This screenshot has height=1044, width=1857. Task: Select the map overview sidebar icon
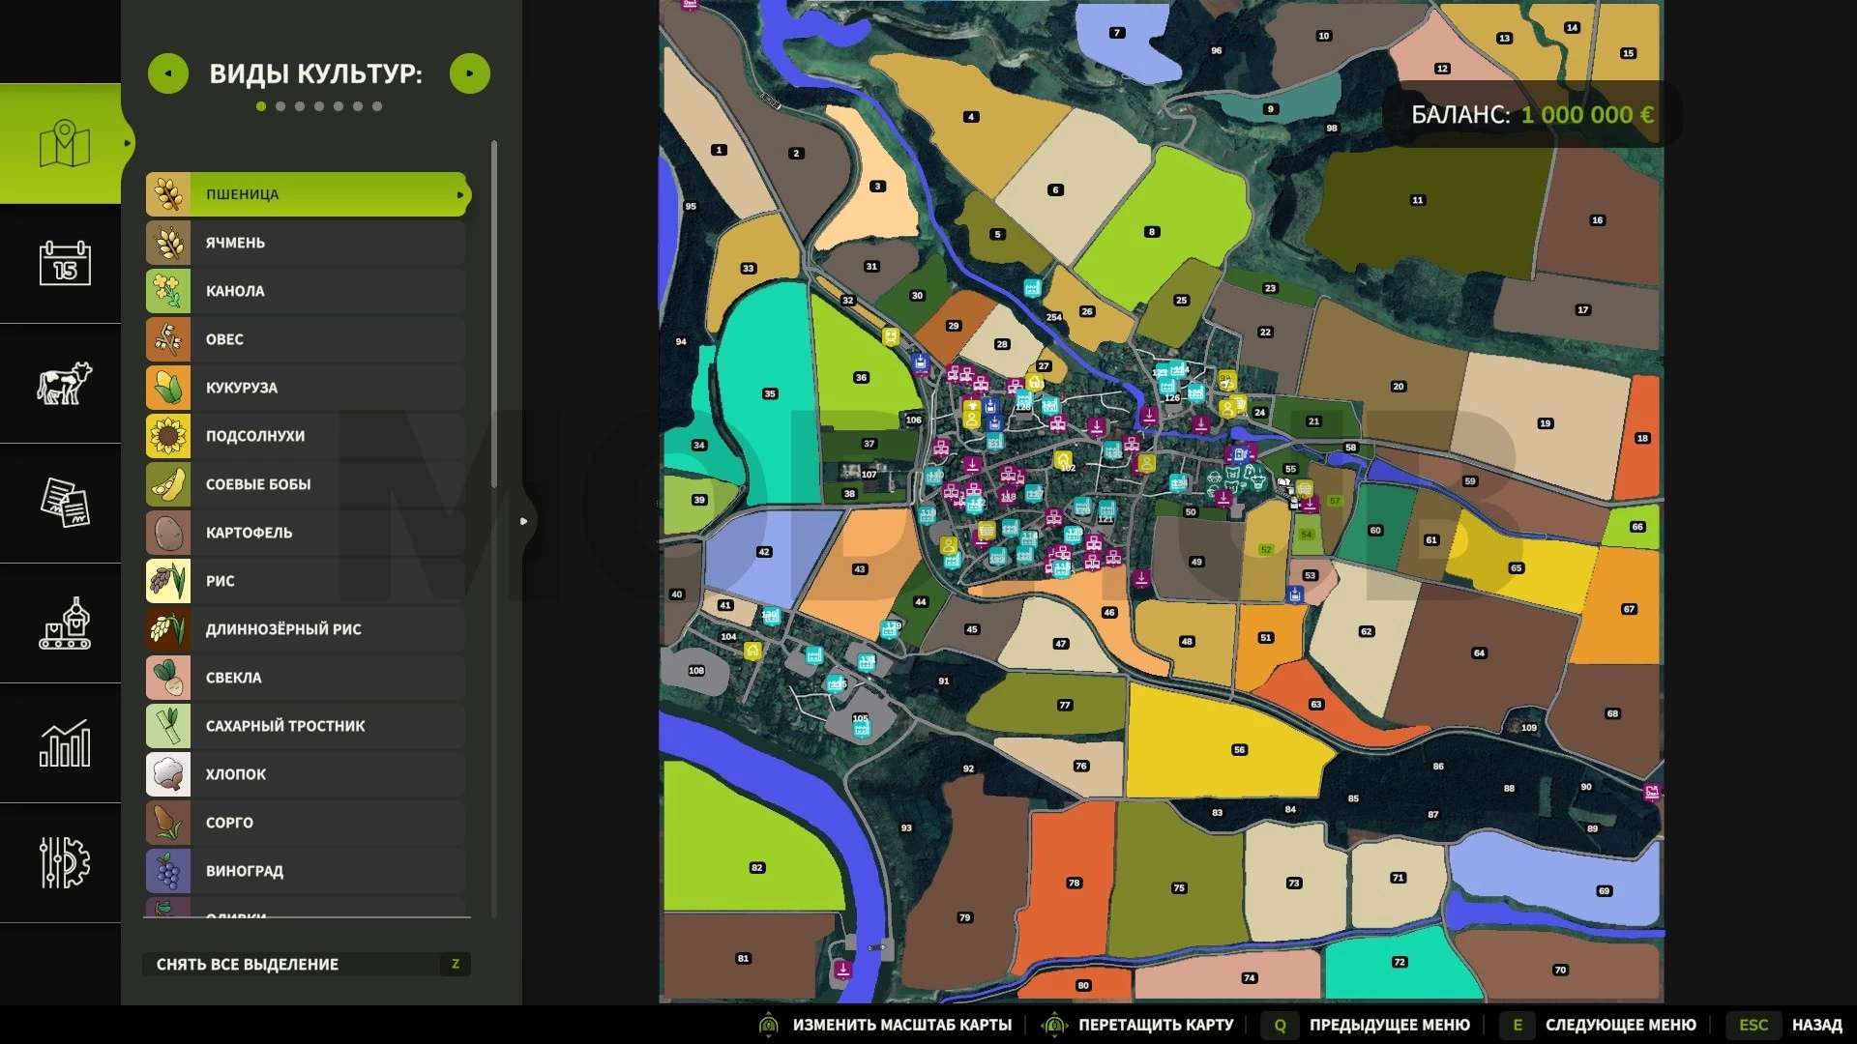[64, 144]
